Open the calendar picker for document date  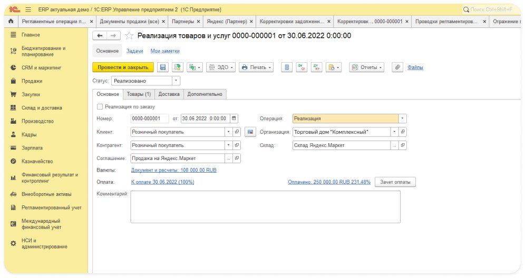pyautogui.click(x=235, y=118)
